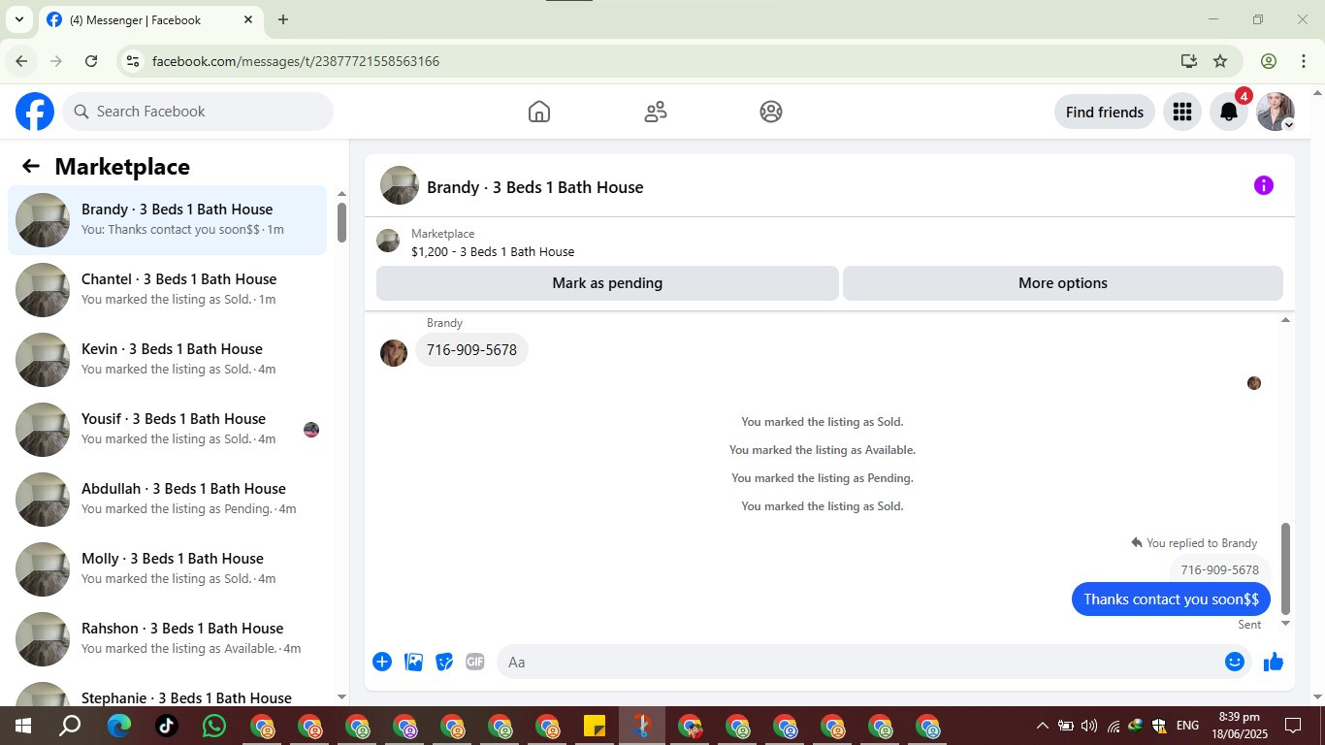The width and height of the screenshot is (1325, 745).
Task: Switch the ENG input language indicator
Action: [1187, 726]
